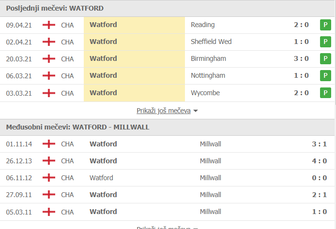Click England flag icon for 26.12.13 match
The height and width of the screenshot is (229, 336).
(x=48, y=161)
